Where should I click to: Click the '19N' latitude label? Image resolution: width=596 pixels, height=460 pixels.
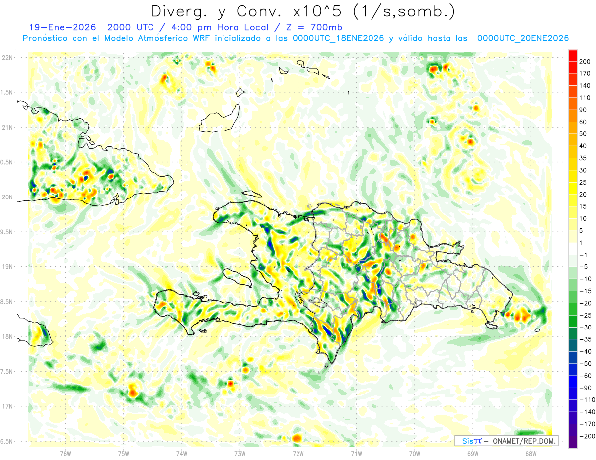7,267
